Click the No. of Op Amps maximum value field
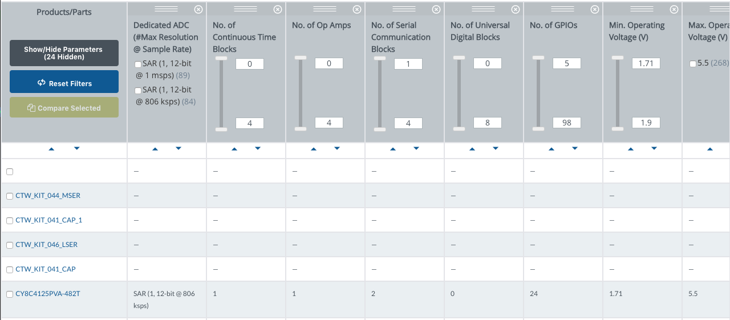This screenshot has height=320, width=730. (x=329, y=123)
